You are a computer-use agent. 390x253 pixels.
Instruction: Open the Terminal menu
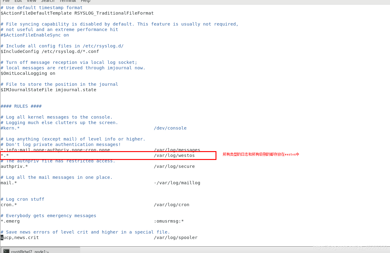pos(67,1)
